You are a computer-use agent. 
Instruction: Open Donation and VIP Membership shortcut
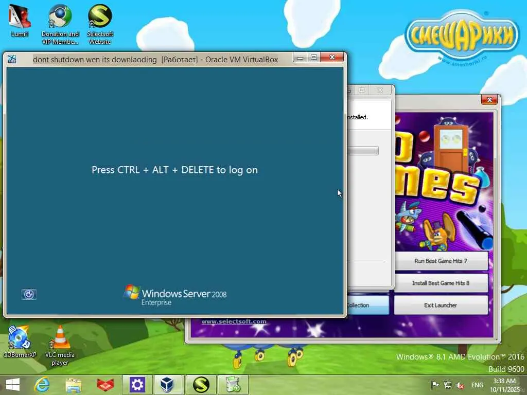click(x=60, y=24)
